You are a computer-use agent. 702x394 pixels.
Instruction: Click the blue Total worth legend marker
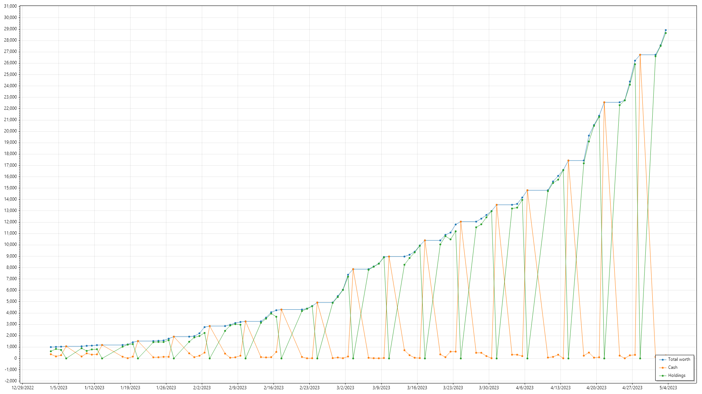click(663, 360)
